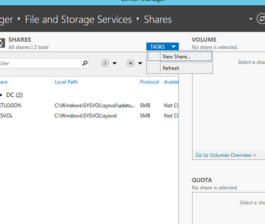Image resolution: width=265 pixels, height=224 pixels.
Task: Collapse the DC (2) group
Action: click(x=1, y=95)
